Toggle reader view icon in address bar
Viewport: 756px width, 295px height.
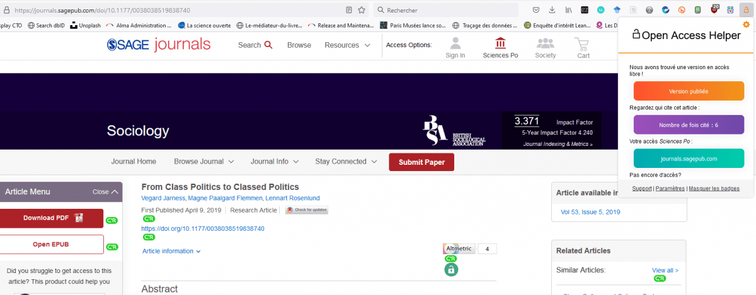click(x=349, y=10)
